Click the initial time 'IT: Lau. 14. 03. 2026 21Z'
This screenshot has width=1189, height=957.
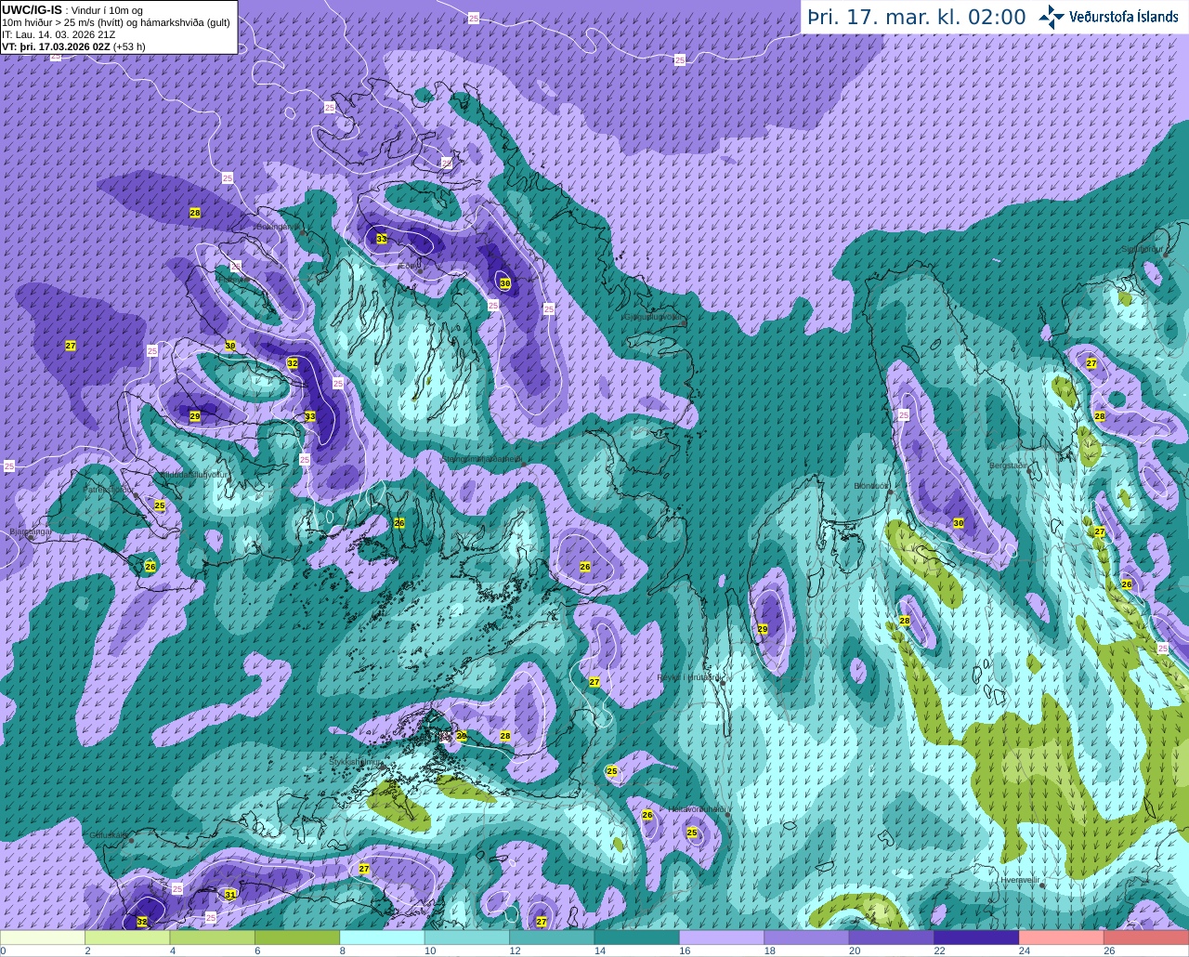pos(59,34)
